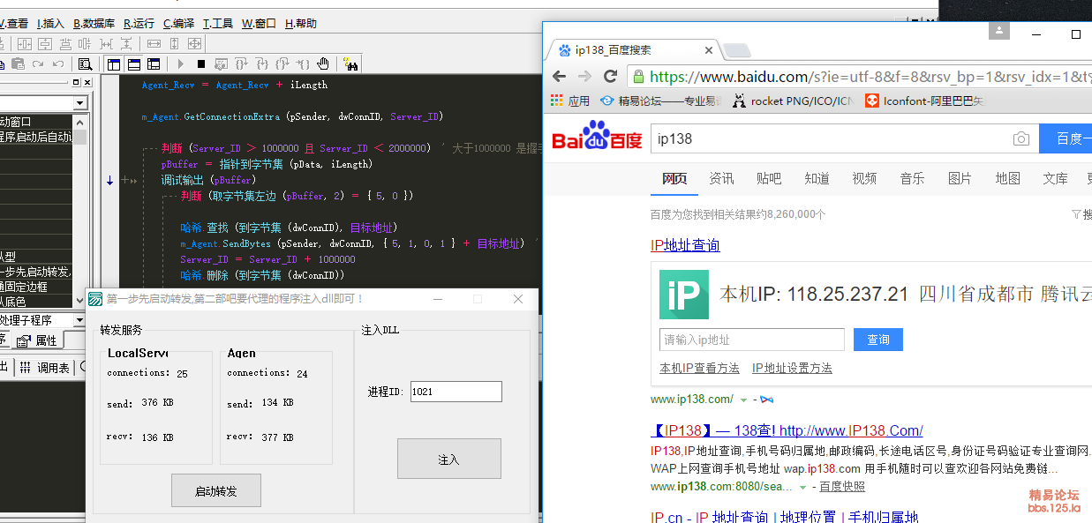Click the camera image search icon

coord(1020,138)
